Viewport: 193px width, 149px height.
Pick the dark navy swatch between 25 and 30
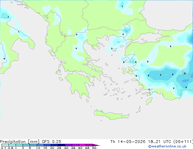pyautogui.click(x=61, y=145)
